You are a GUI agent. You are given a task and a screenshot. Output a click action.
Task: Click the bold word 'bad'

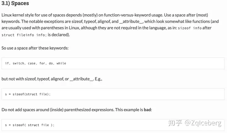click(x=147, y=110)
